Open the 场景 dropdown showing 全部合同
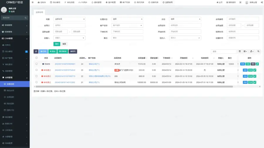This screenshot has width=264, height=148. pyautogui.click(x=69, y=19)
